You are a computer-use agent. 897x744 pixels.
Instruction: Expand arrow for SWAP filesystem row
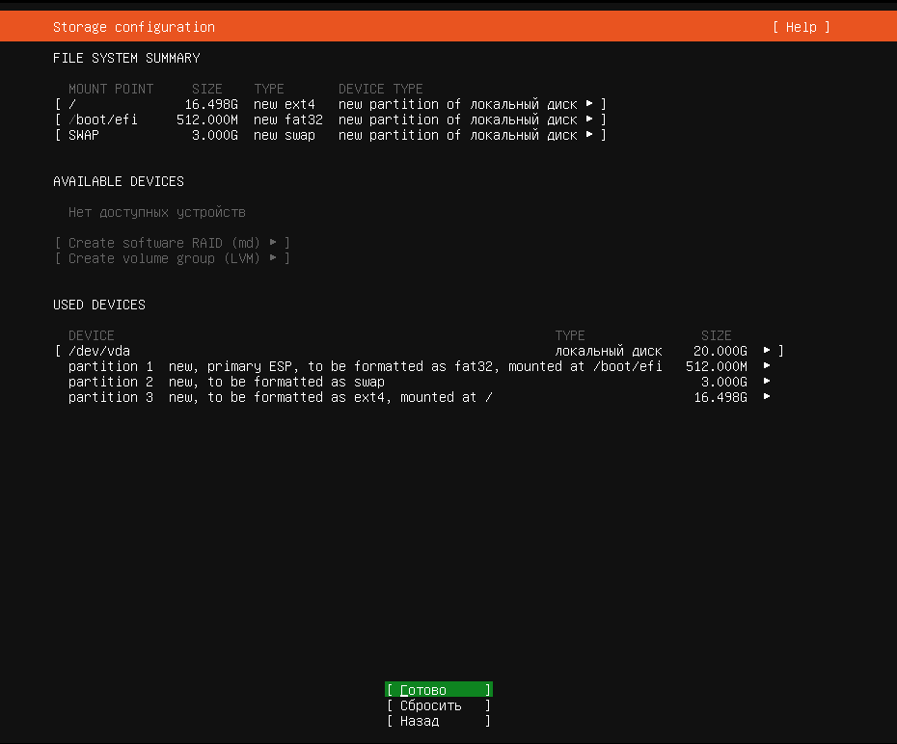coord(589,135)
